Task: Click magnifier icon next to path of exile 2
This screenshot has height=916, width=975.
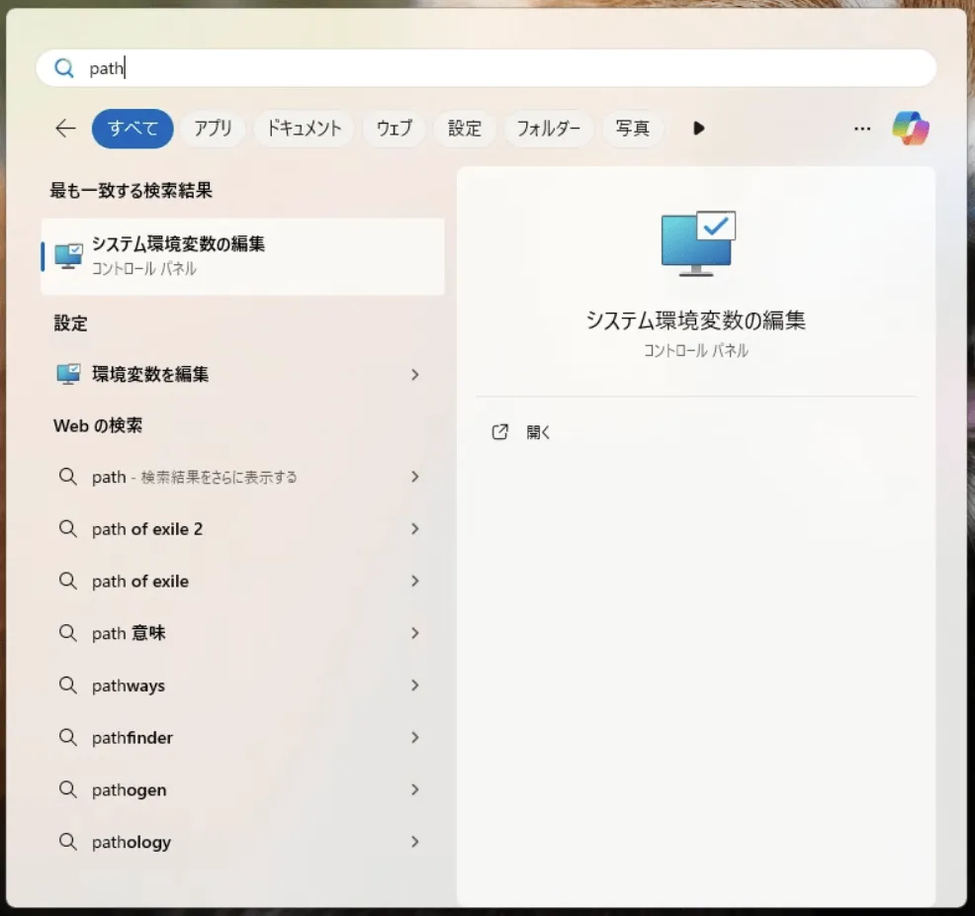Action: [x=68, y=529]
